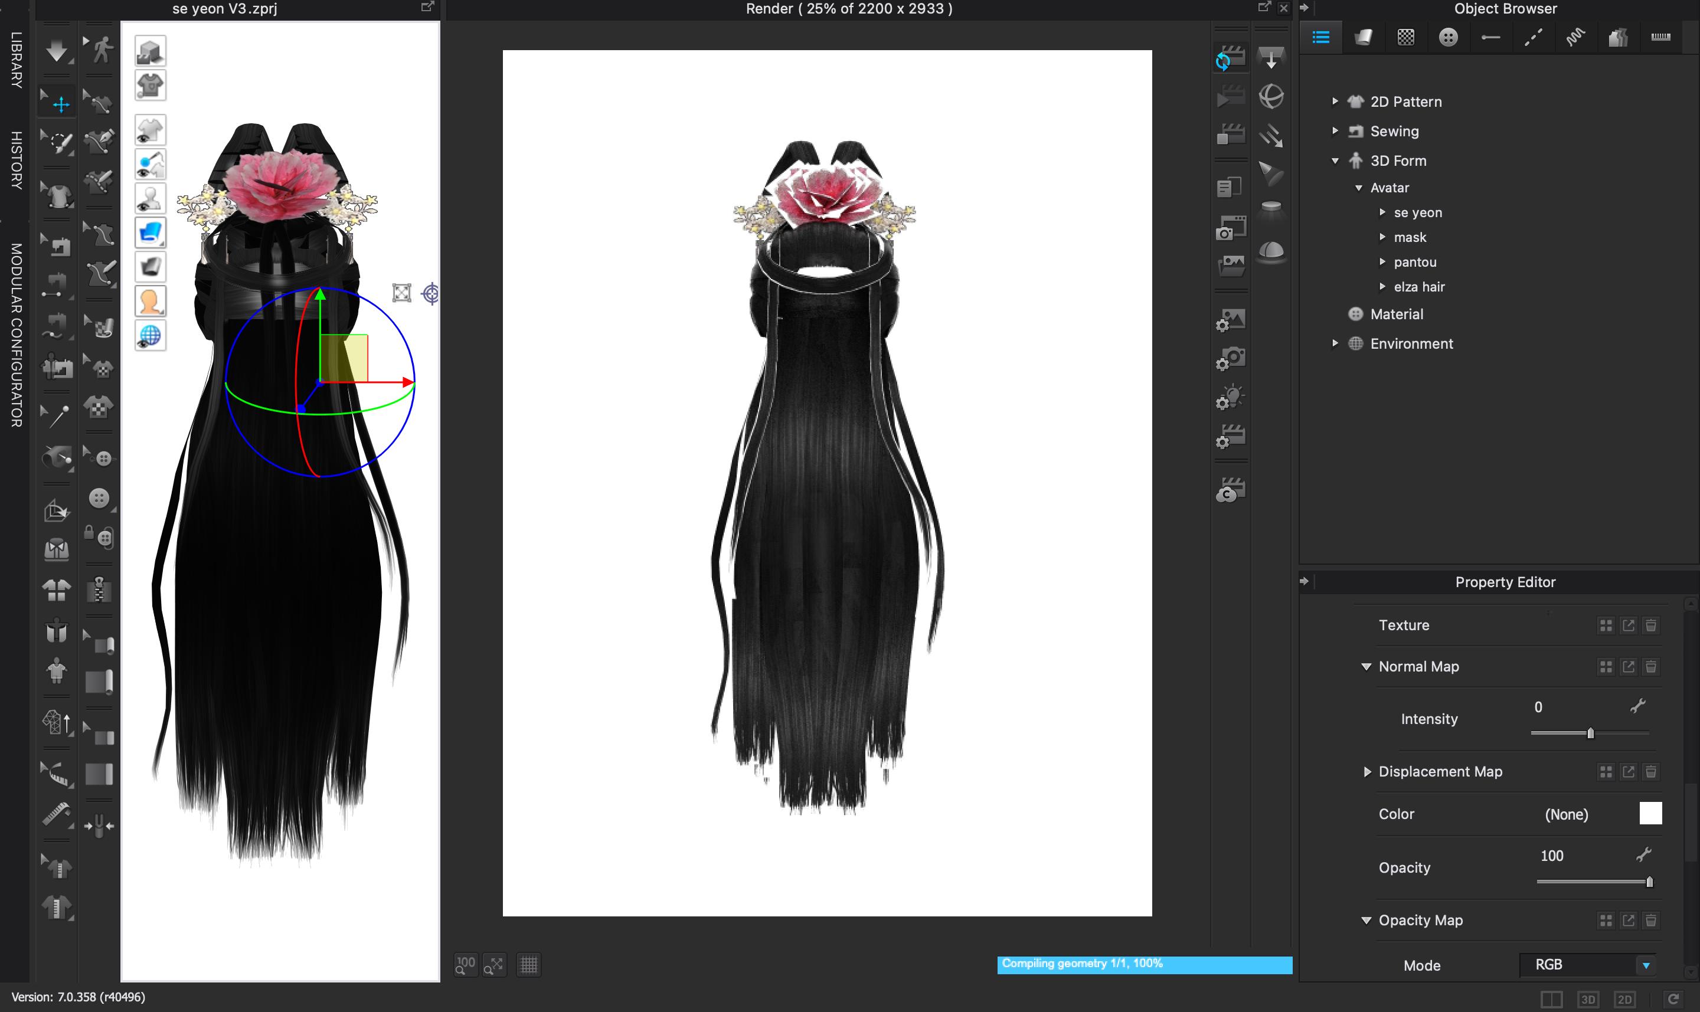Expand the se yeon avatar node
The image size is (1700, 1012).
tap(1382, 212)
